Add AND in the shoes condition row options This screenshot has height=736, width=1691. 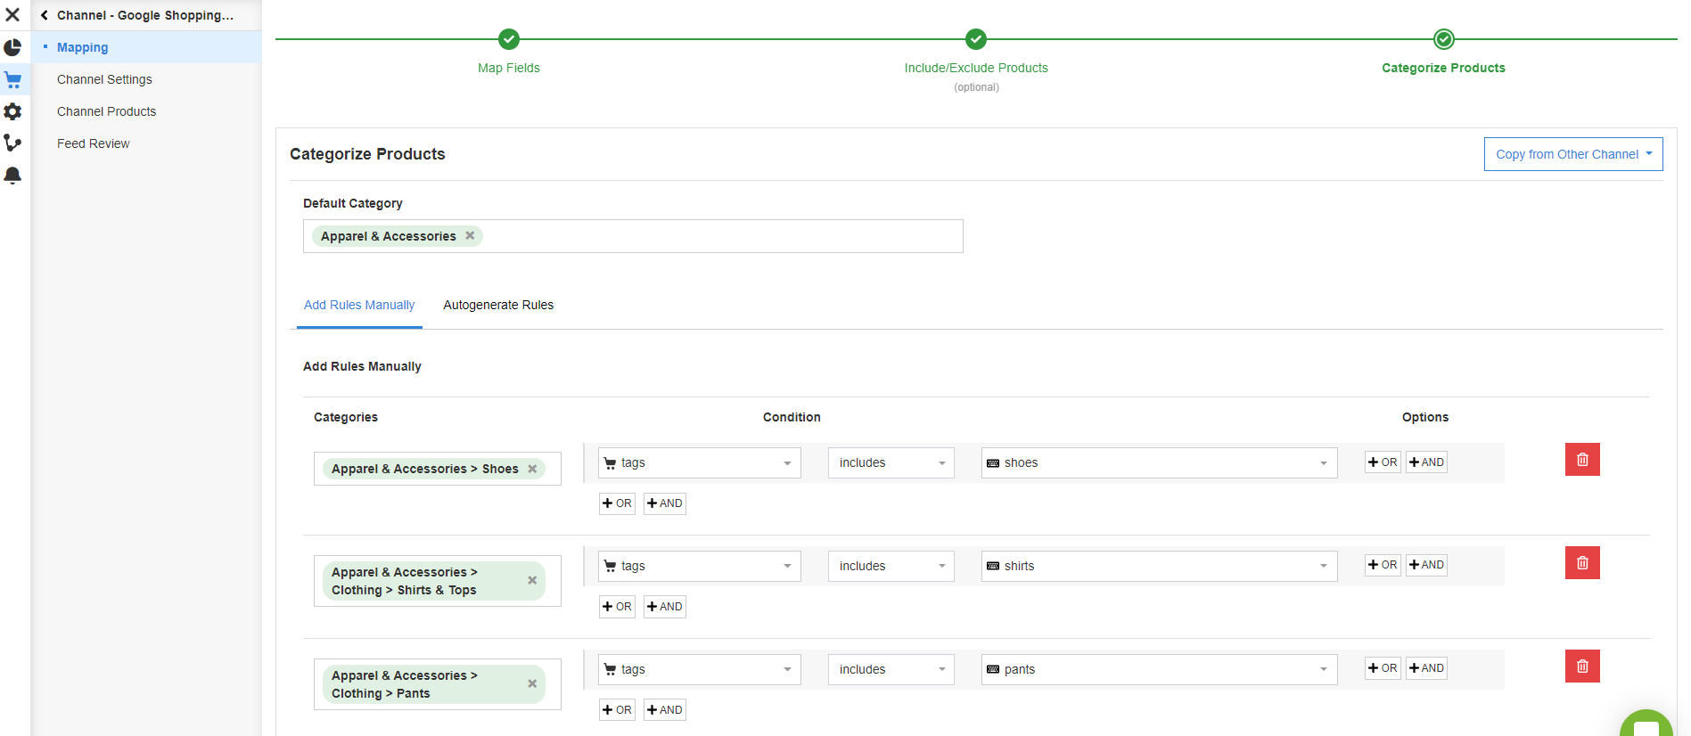click(x=1426, y=462)
